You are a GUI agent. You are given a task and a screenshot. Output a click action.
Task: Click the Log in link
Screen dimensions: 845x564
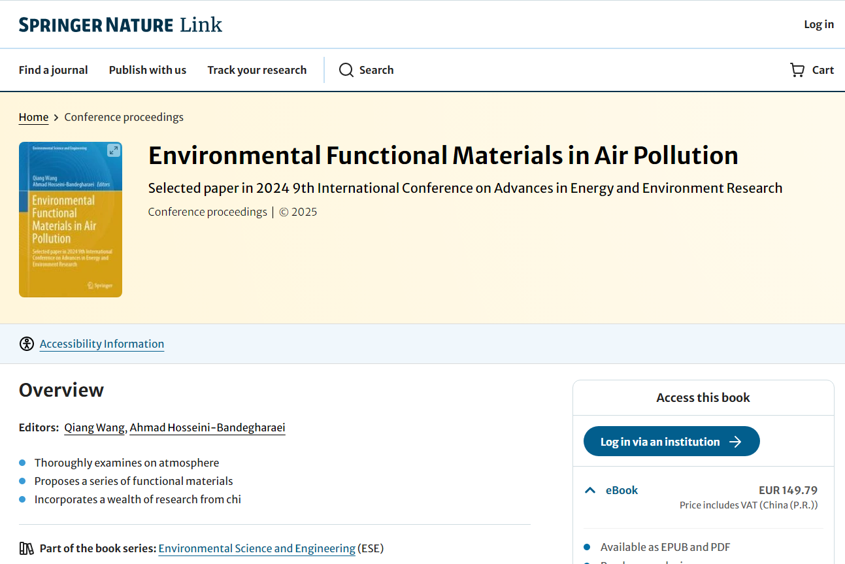(818, 24)
